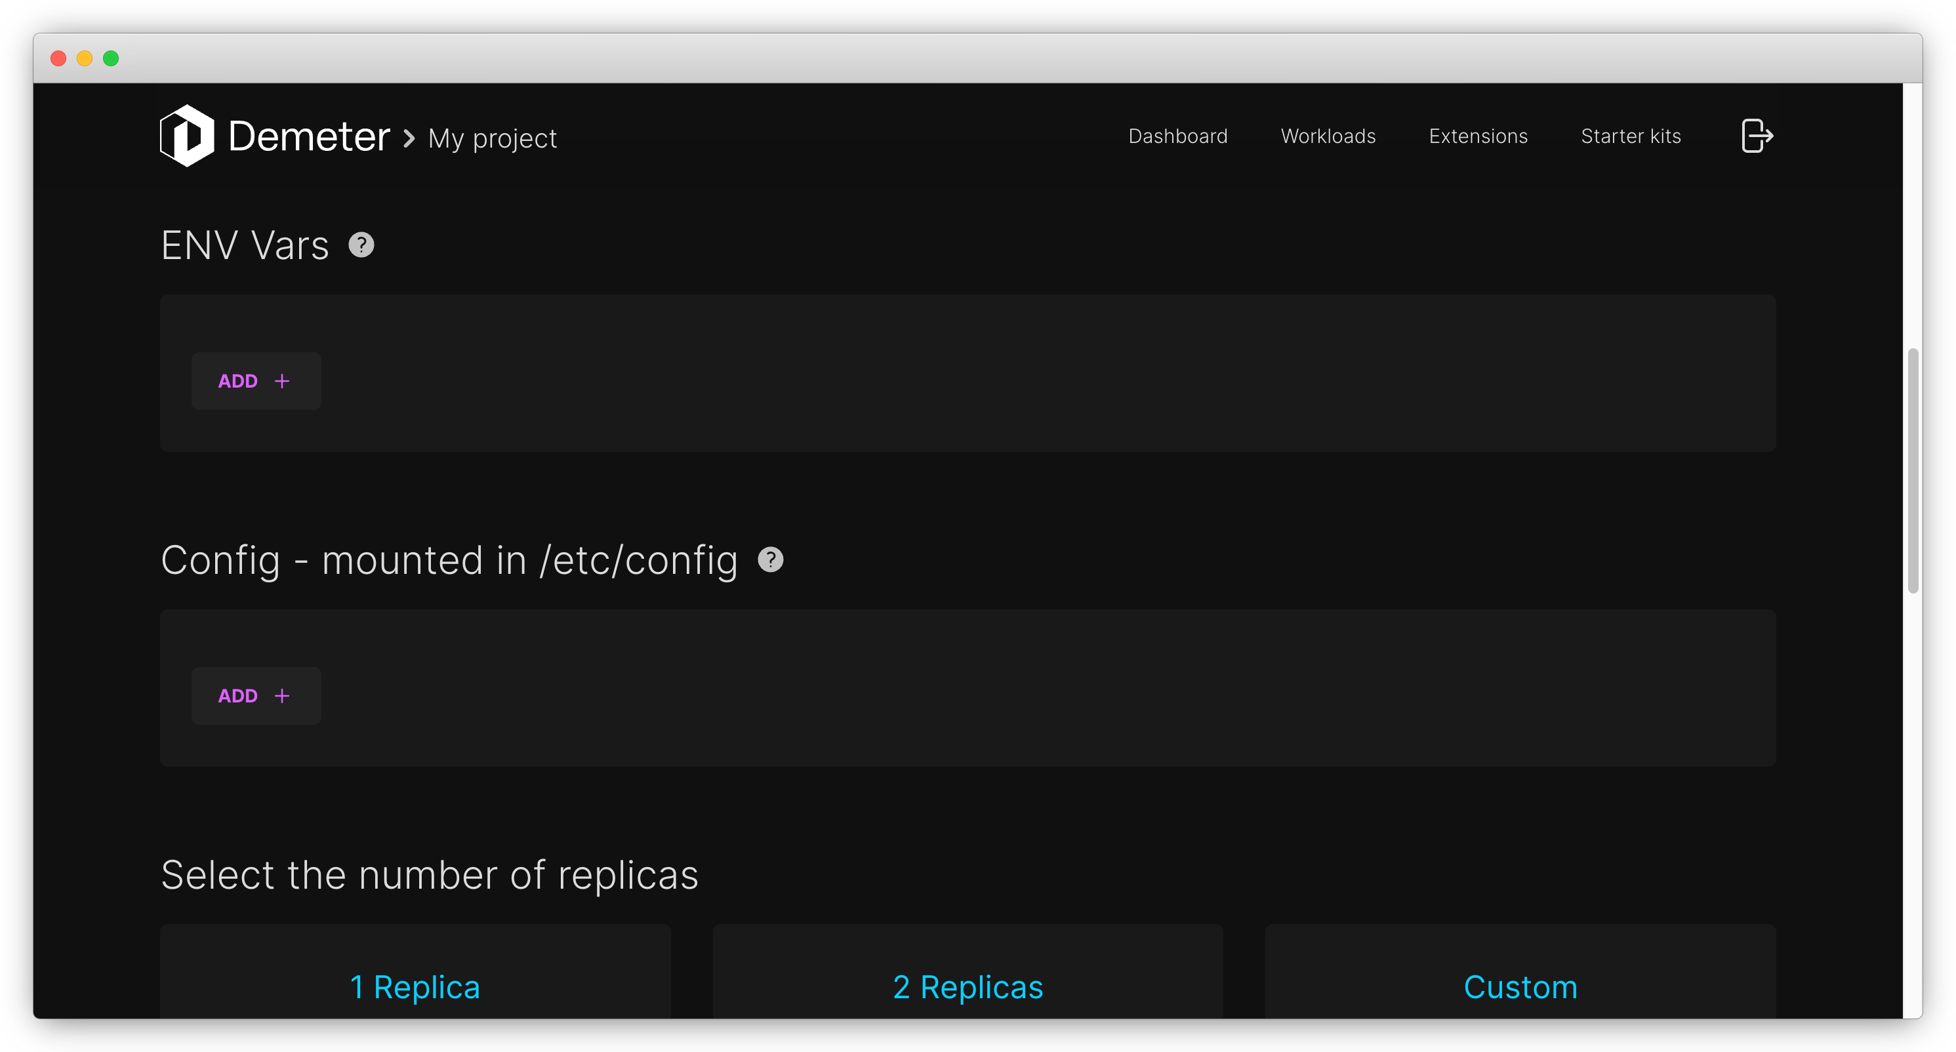Viewport: 1956px width, 1052px height.
Task: Pick the Custom replicas option
Action: 1520,972
